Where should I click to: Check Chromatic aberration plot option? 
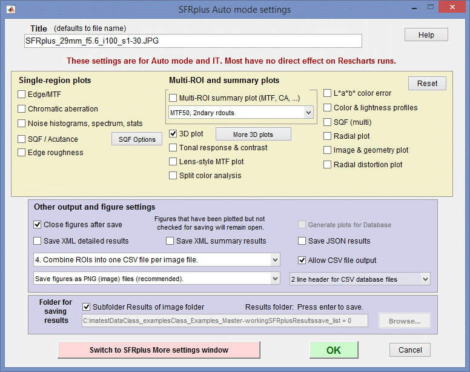(22, 109)
